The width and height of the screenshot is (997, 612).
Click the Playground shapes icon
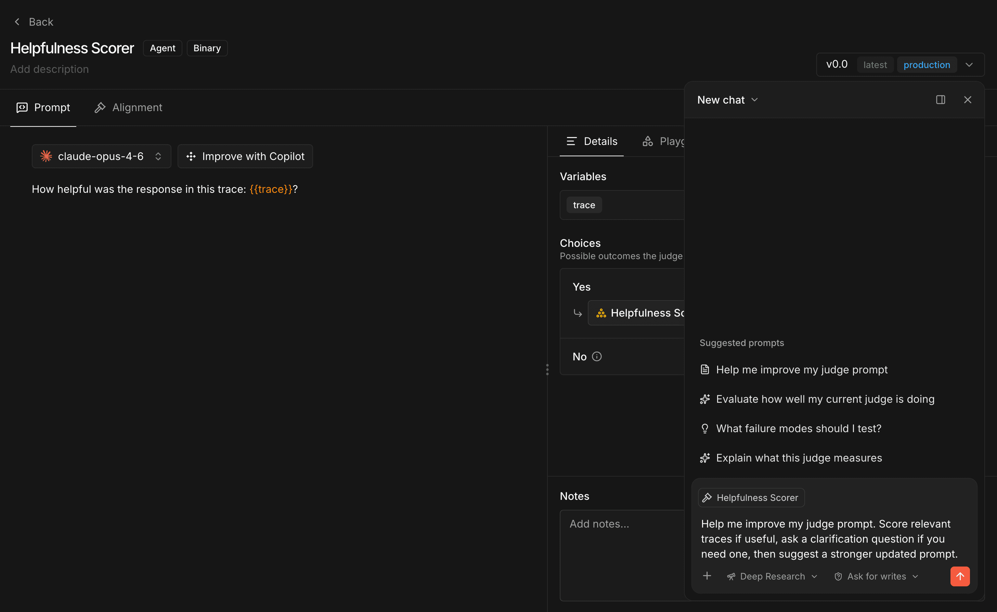coord(648,141)
